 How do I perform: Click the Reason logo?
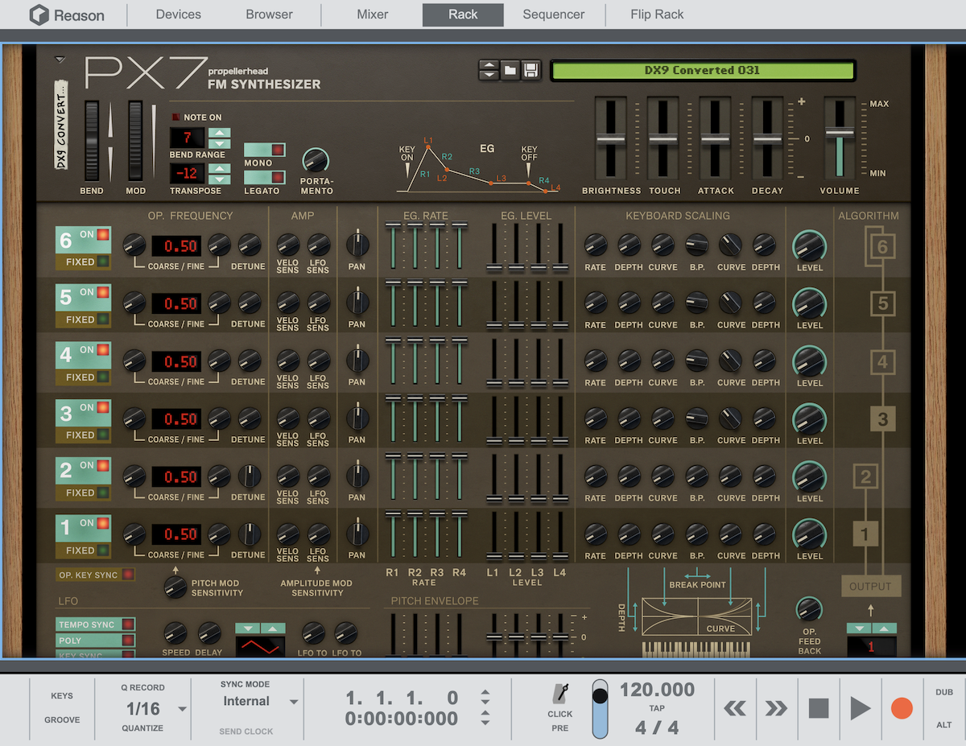click(68, 14)
